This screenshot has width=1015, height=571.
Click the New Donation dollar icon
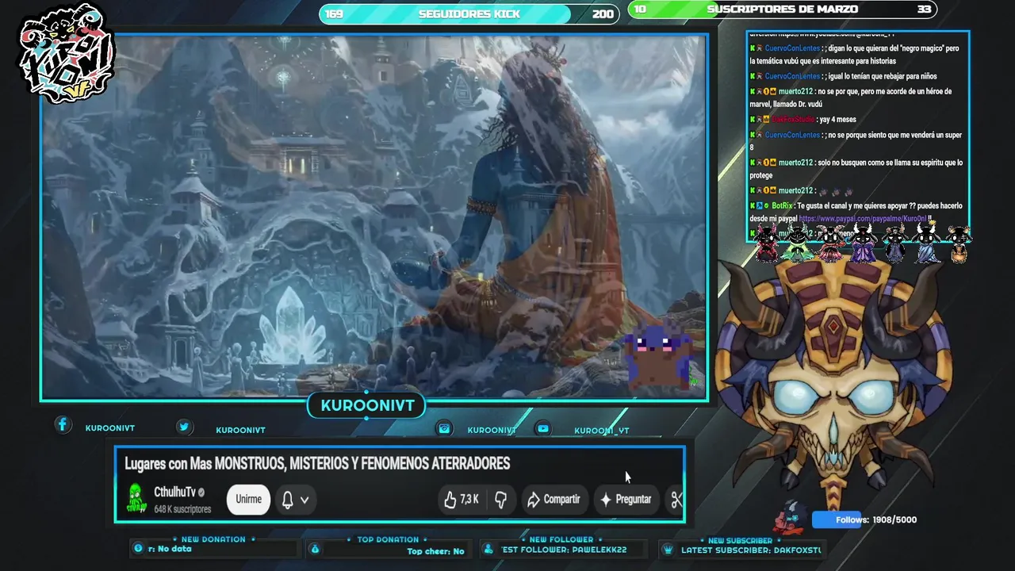[x=139, y=549]
